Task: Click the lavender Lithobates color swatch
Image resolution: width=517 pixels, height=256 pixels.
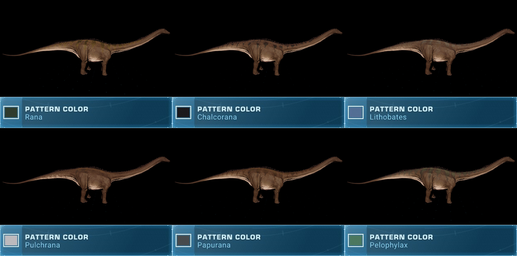Action: (356, 113)
